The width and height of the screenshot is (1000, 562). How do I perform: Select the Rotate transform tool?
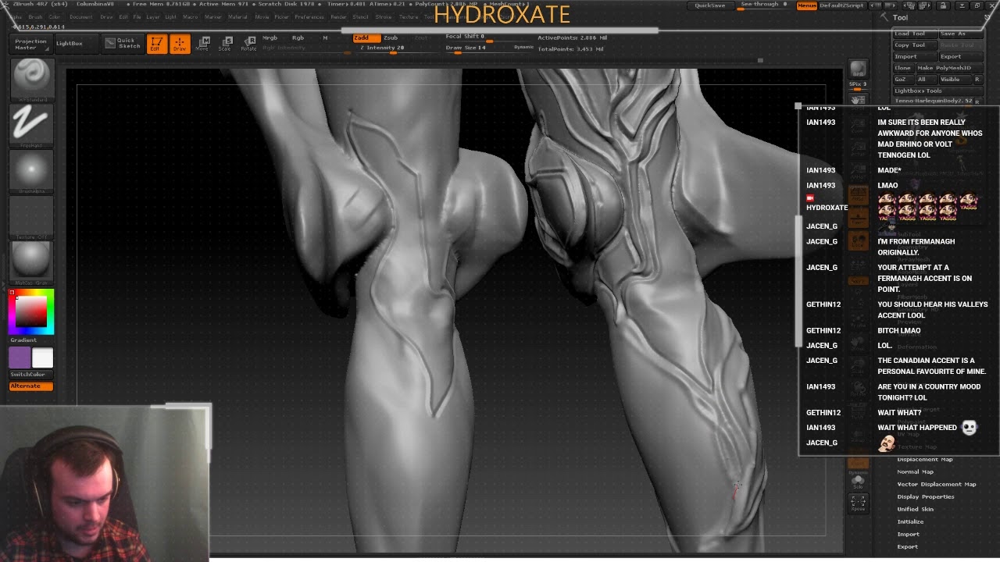point(248,44)
